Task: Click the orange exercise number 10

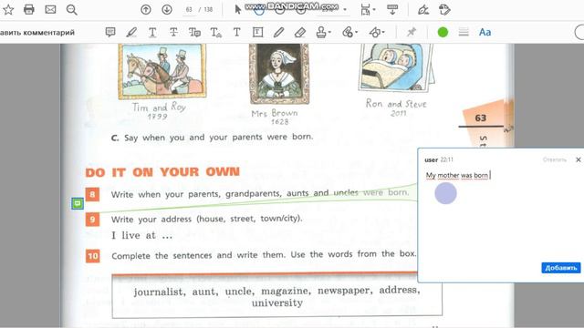Action: (x=93, y=256)
